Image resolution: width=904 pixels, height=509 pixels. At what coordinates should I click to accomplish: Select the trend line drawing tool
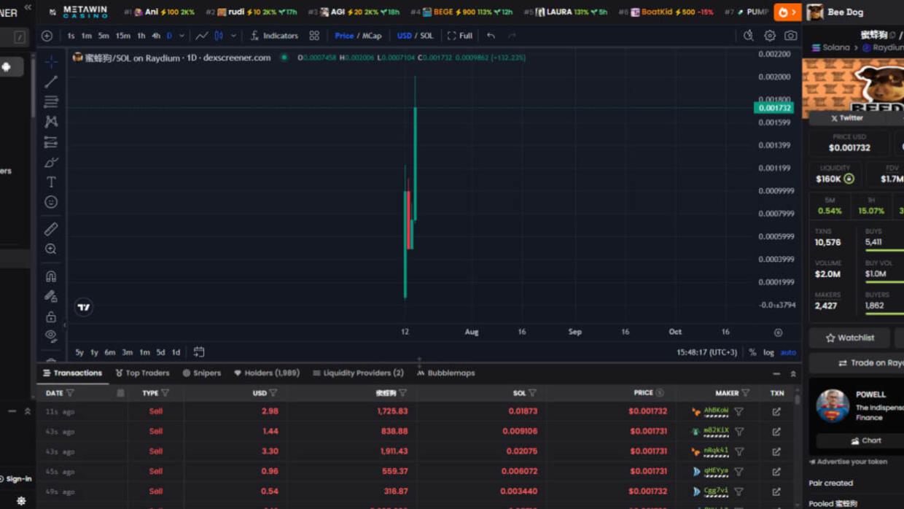(x=51, y=82)
